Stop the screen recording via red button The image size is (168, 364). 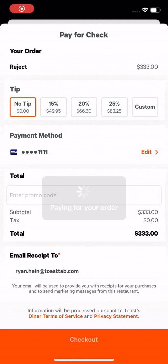coord(22,9)
